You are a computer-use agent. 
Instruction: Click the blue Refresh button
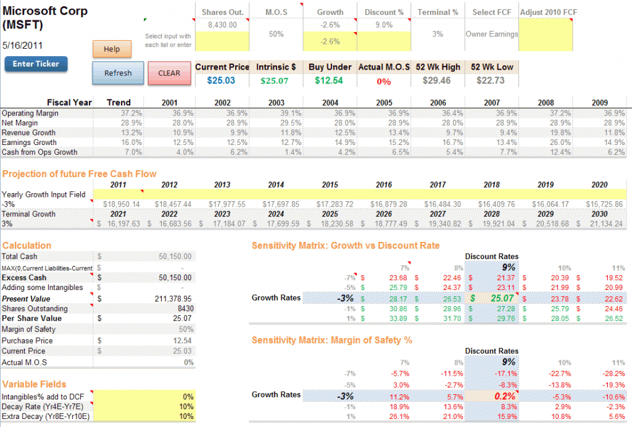(x=118, y=73)
